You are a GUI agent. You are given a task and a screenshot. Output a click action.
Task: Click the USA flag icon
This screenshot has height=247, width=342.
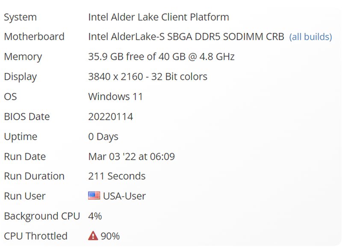[94, 196]
